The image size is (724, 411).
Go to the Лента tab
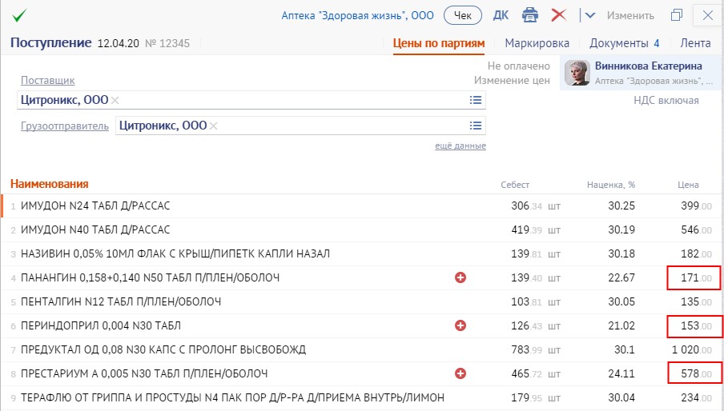point(695,43)
